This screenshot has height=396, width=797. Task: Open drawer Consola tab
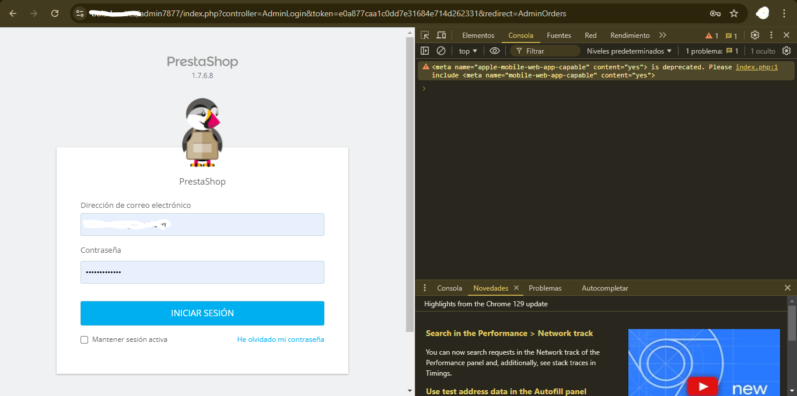click(449, 288)
